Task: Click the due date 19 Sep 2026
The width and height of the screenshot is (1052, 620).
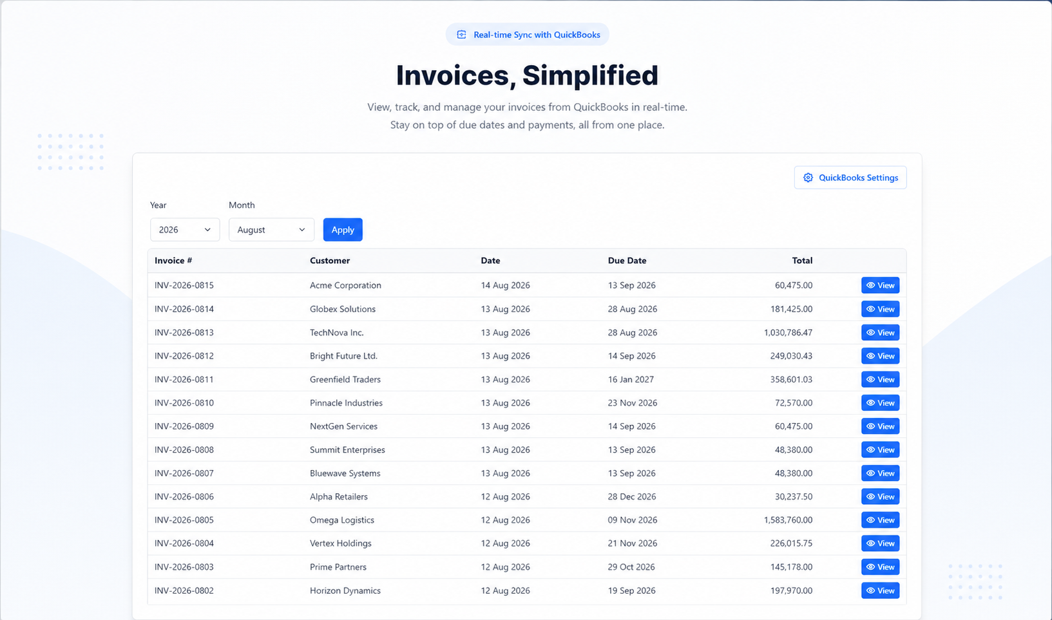Action: (631, 590)
